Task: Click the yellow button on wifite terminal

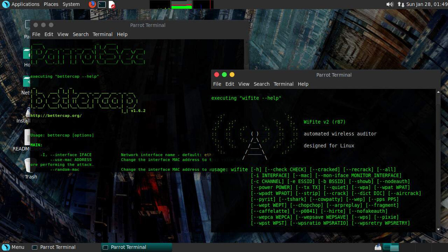Action: point(232,75)
